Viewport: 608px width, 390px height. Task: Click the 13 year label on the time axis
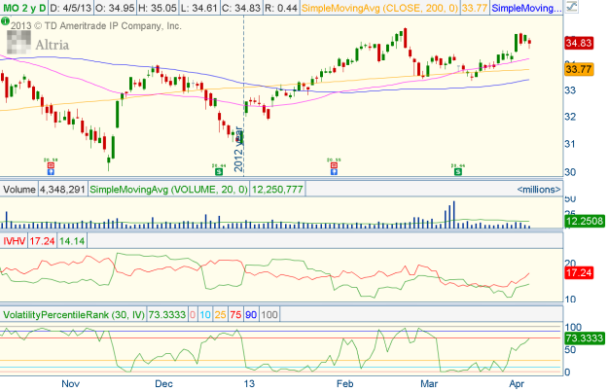click(249, 384)
